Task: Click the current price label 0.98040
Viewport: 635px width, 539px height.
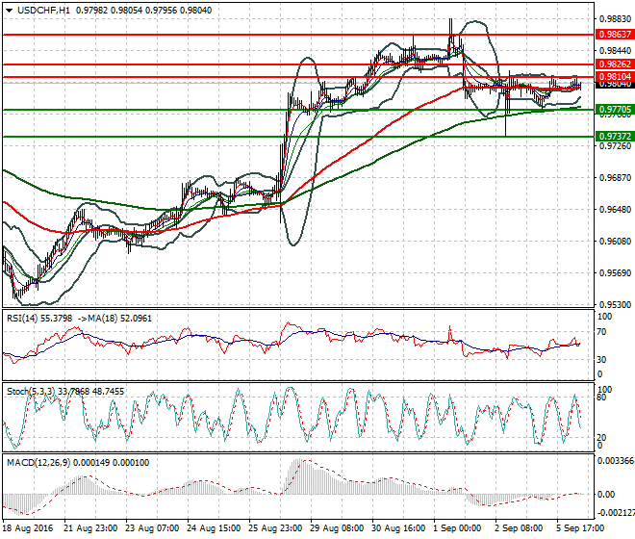Action: pos(615,84)
